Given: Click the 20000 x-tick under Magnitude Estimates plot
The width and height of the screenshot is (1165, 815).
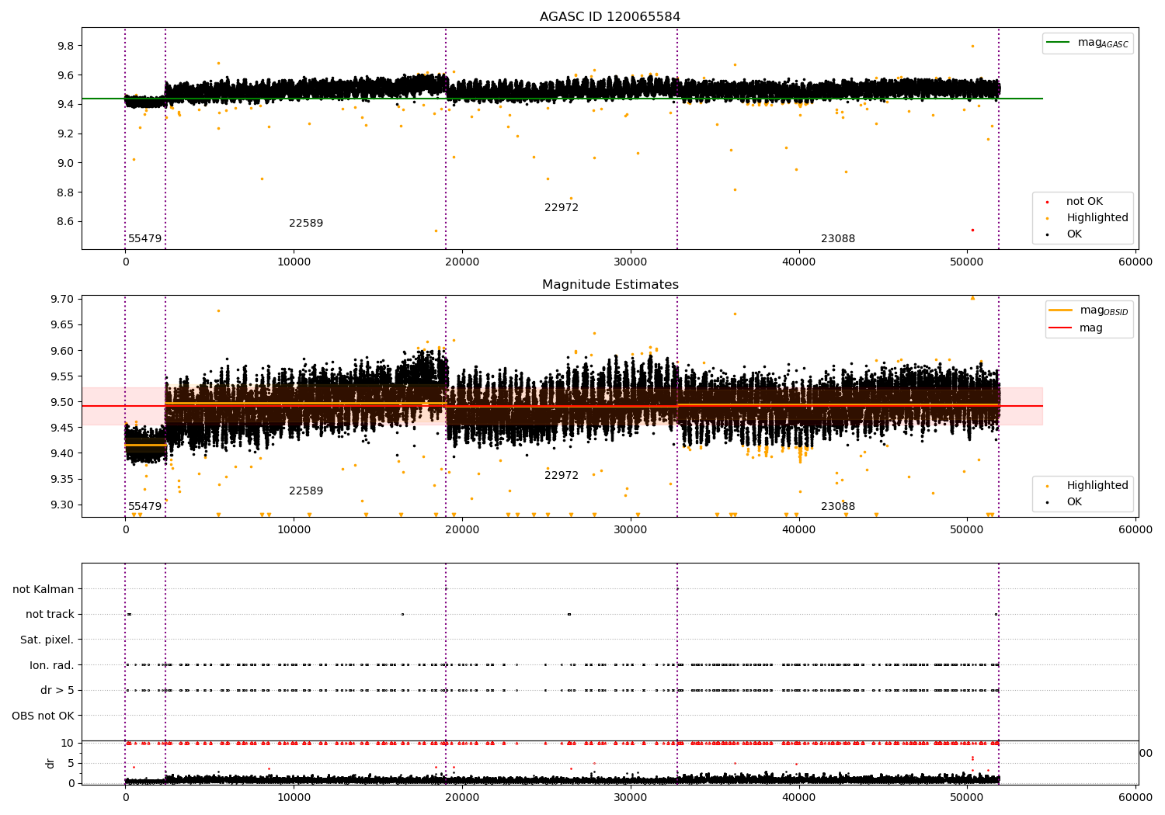Looking at the screenshot, I should pos(462,530).
